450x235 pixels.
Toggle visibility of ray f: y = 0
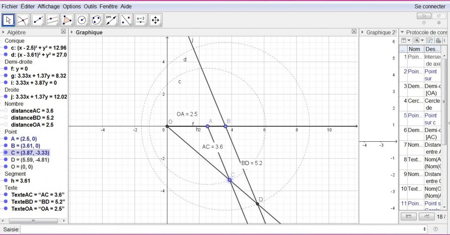[x=6, y=69]
